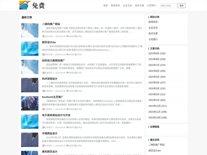Open recent post 二维码推广网站 in sidebar

[x=156, y=145]
